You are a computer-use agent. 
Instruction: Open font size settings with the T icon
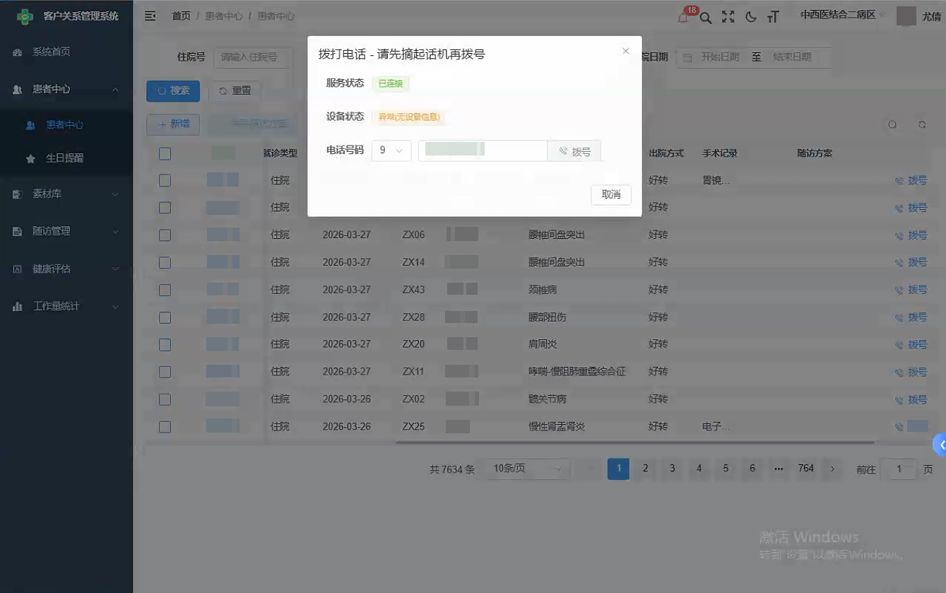773,16
